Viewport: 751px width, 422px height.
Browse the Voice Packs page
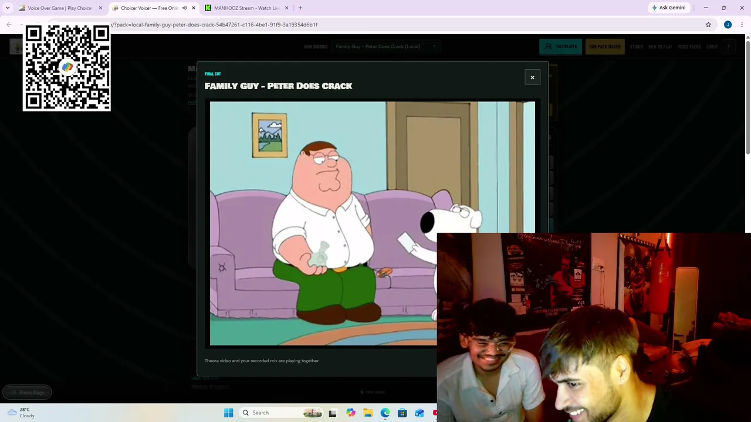689,46
